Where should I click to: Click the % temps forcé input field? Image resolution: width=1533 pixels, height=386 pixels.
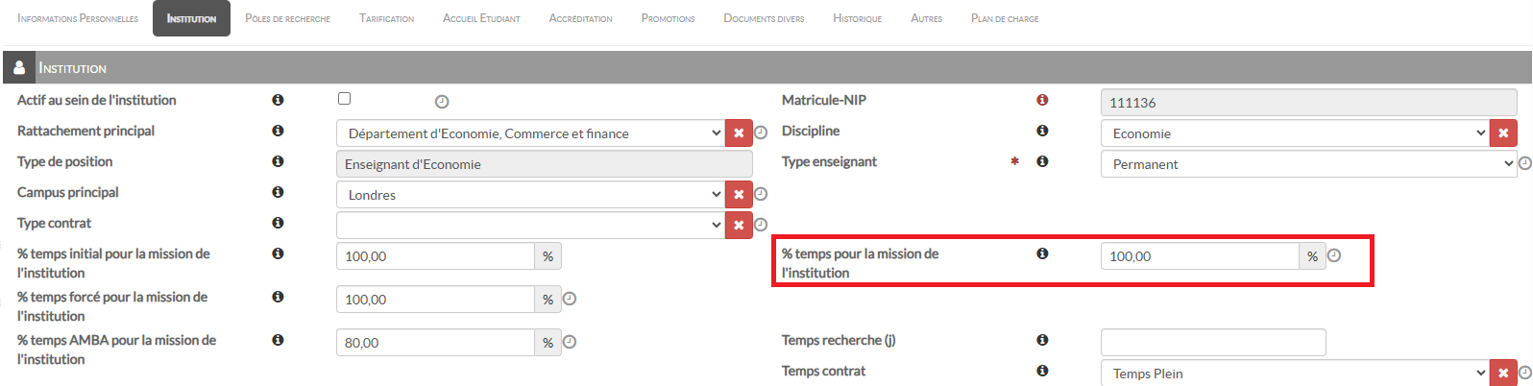click(435, 300)
